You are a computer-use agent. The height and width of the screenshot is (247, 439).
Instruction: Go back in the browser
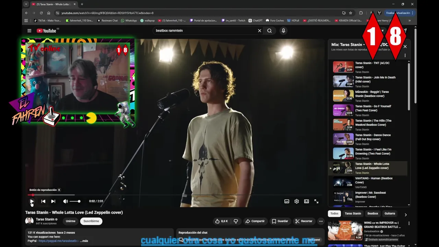tap(26, 13)
